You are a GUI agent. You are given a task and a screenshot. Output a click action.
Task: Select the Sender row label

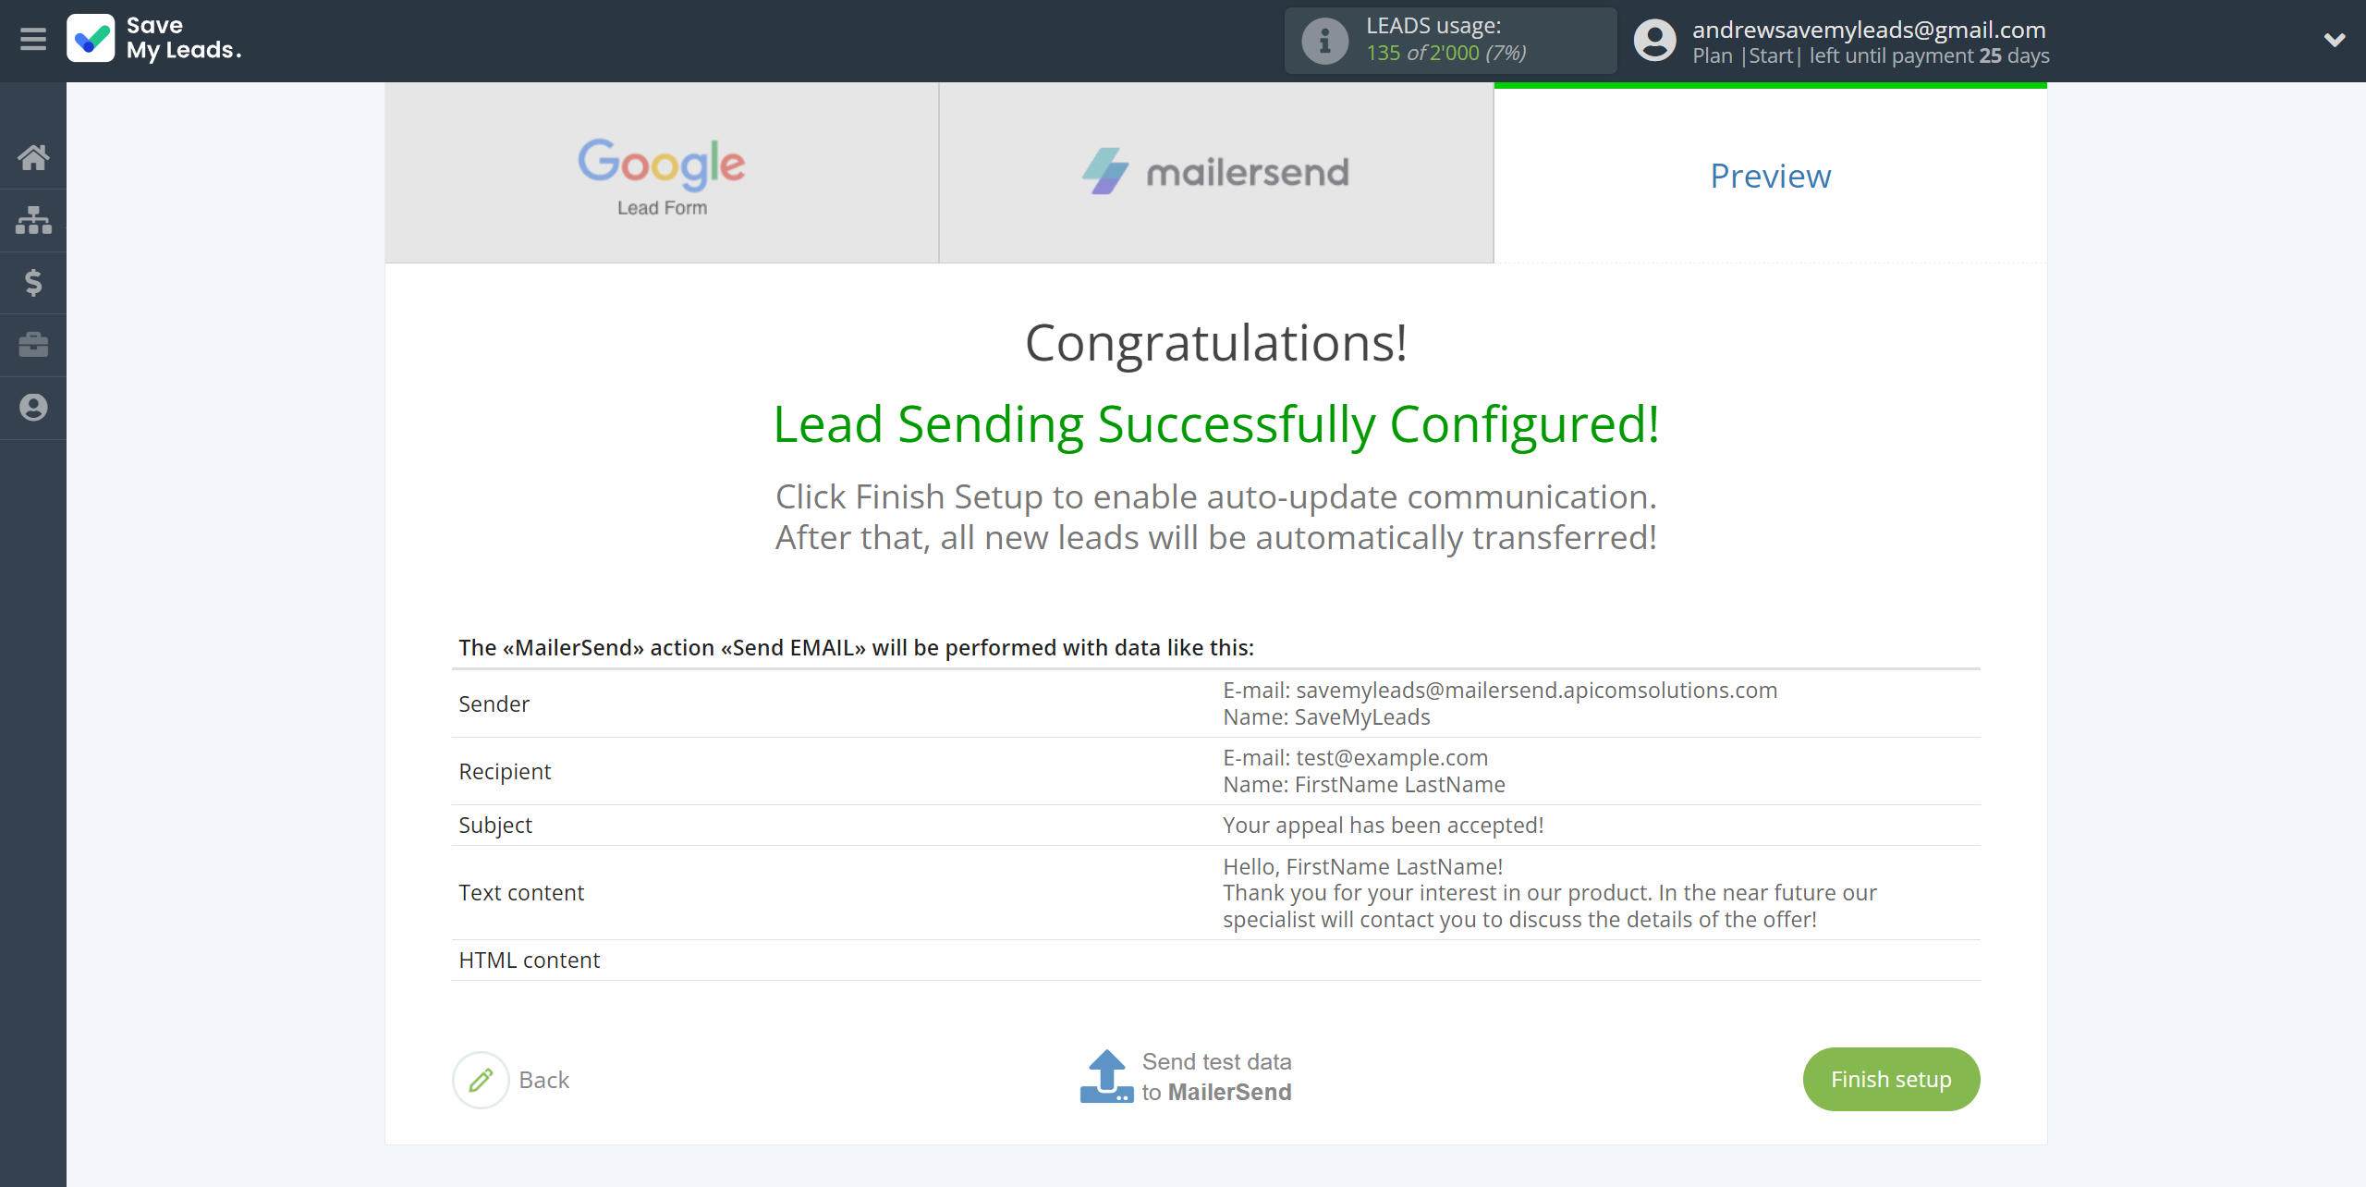click(x=494, y=704)
